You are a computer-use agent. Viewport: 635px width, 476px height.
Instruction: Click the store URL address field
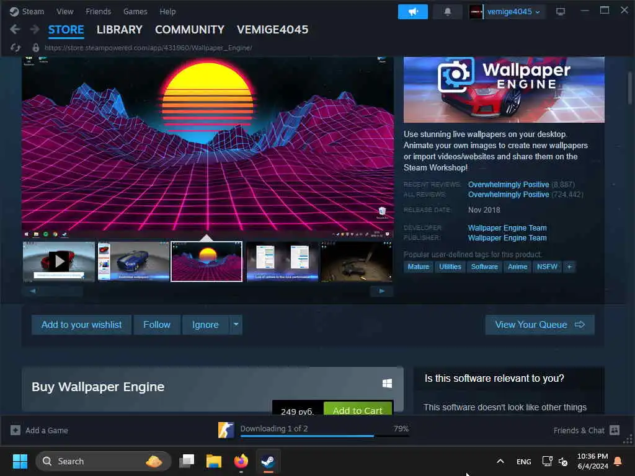point(148,48)
